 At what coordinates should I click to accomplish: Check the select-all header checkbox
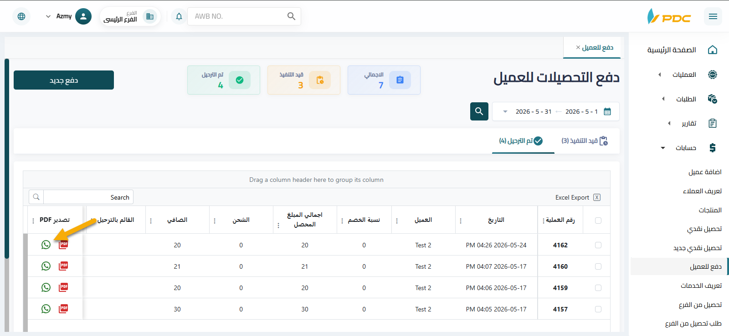click(598, 221)
